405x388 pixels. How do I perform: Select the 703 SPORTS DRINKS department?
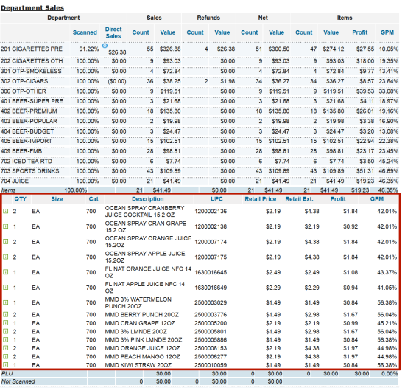tap(29, 171)
